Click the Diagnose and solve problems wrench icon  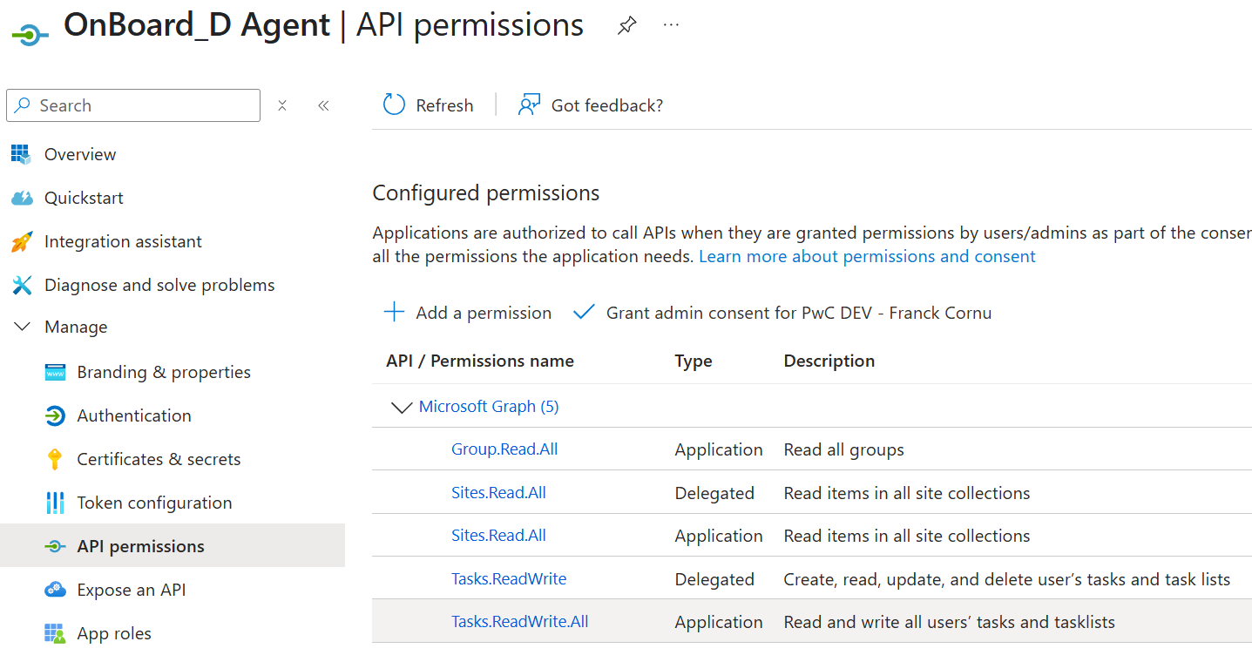click(x=22, y=285)
